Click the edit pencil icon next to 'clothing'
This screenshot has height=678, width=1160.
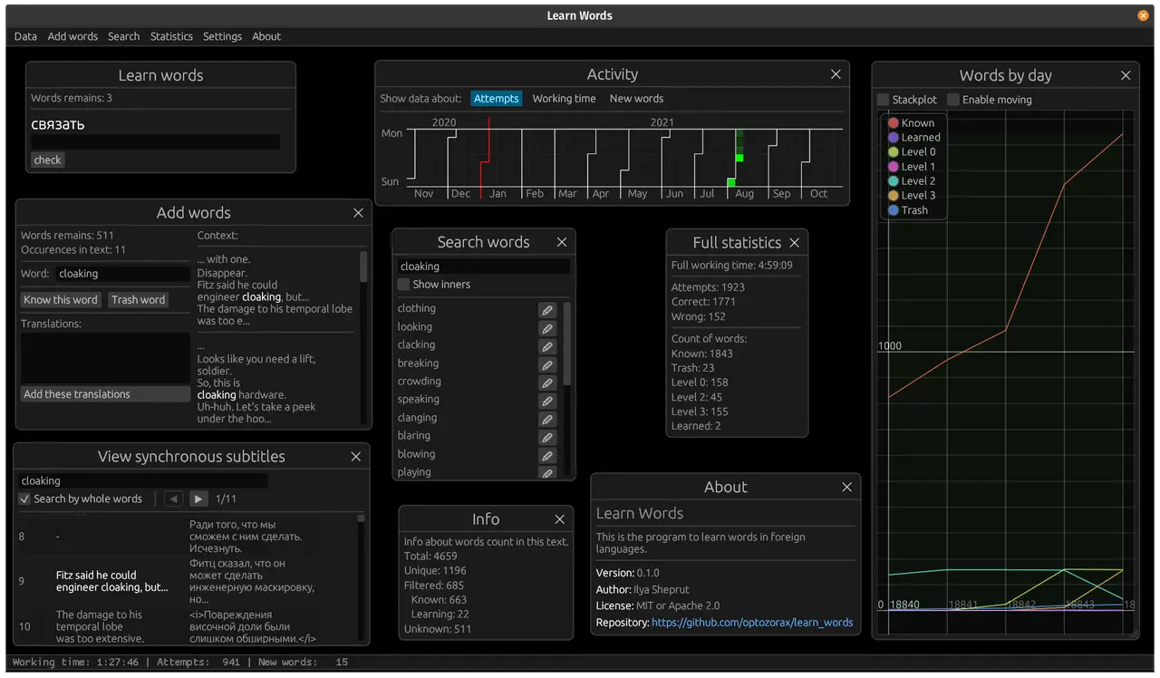[x=547, y=310]
